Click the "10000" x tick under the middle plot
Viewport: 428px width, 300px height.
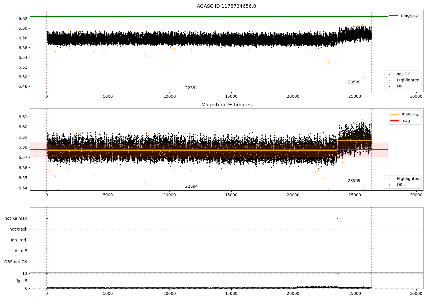pyautogui.click(x=169, y=195)
